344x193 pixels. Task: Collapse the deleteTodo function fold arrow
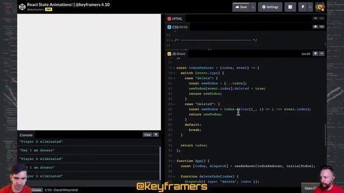[x=174, y=176]
